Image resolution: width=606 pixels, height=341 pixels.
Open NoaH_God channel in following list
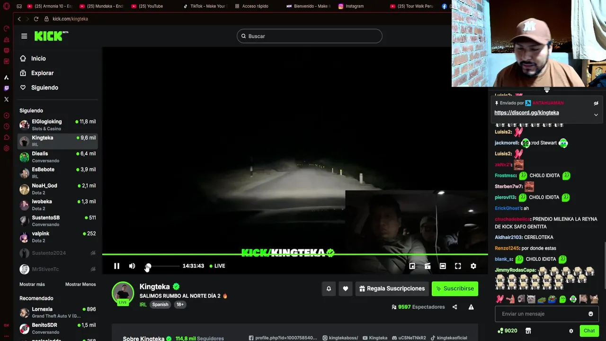tap(57, 189)
